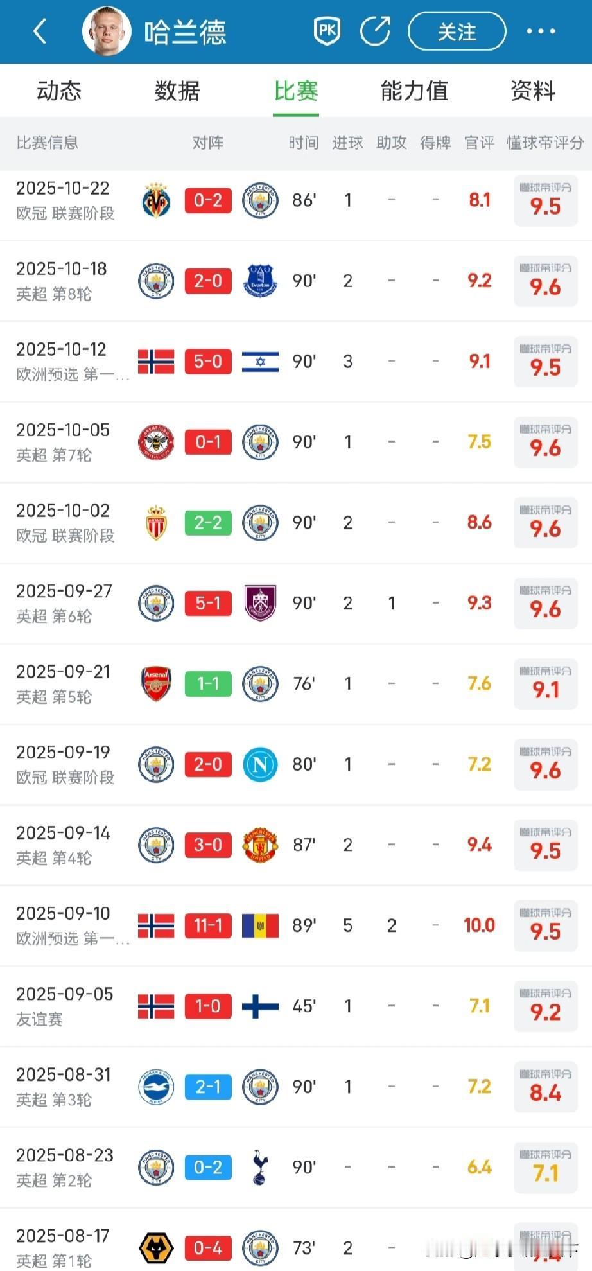Tap the AS Monaco club crest

[x=156, y=523]
